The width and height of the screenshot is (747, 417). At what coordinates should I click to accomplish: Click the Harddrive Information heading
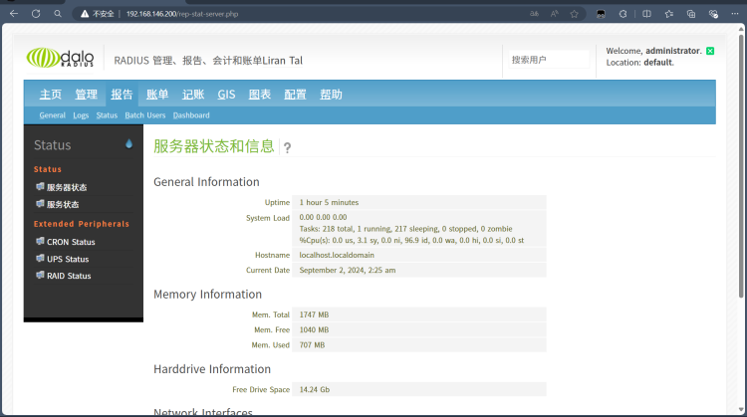coord(212,369)
